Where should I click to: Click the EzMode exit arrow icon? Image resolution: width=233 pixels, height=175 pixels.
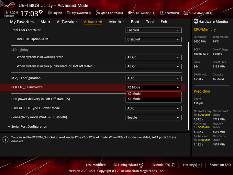point(172,165)
